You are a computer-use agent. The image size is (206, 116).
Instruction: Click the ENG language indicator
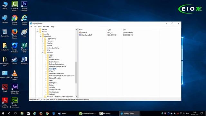188,113
